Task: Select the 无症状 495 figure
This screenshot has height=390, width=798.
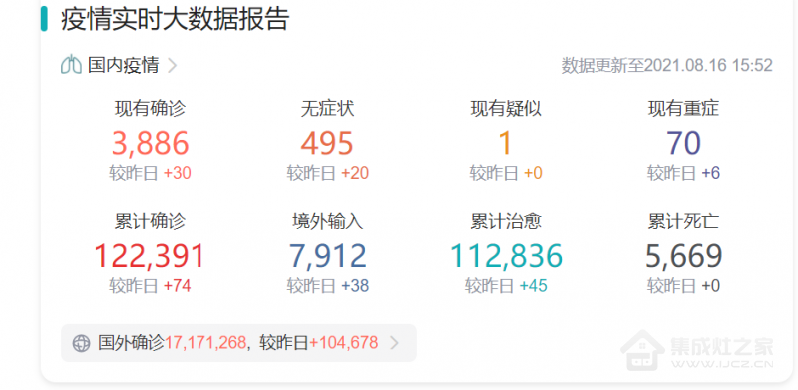Action: pos(327,143)
